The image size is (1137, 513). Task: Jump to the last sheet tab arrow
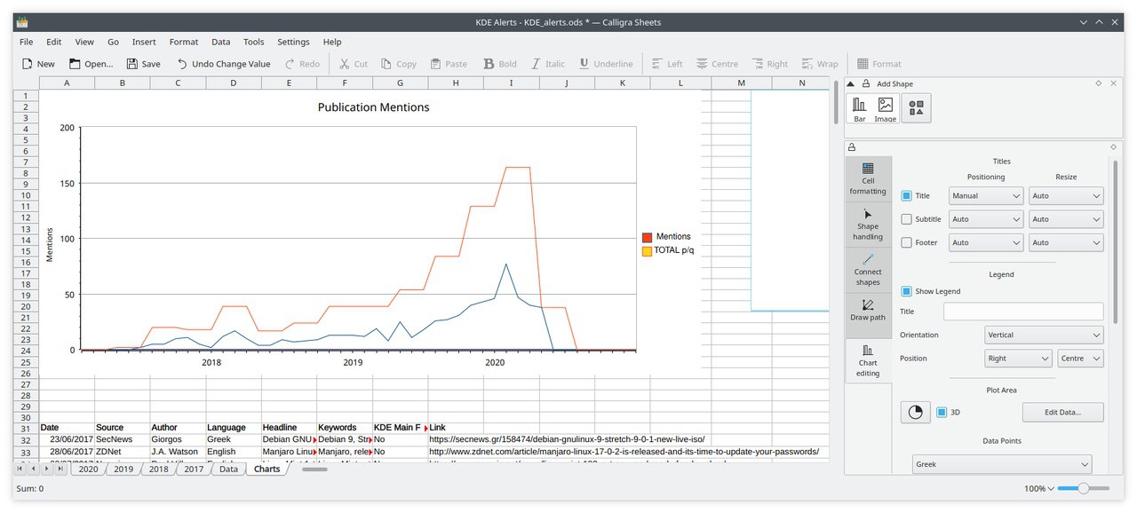coord(60,469)
